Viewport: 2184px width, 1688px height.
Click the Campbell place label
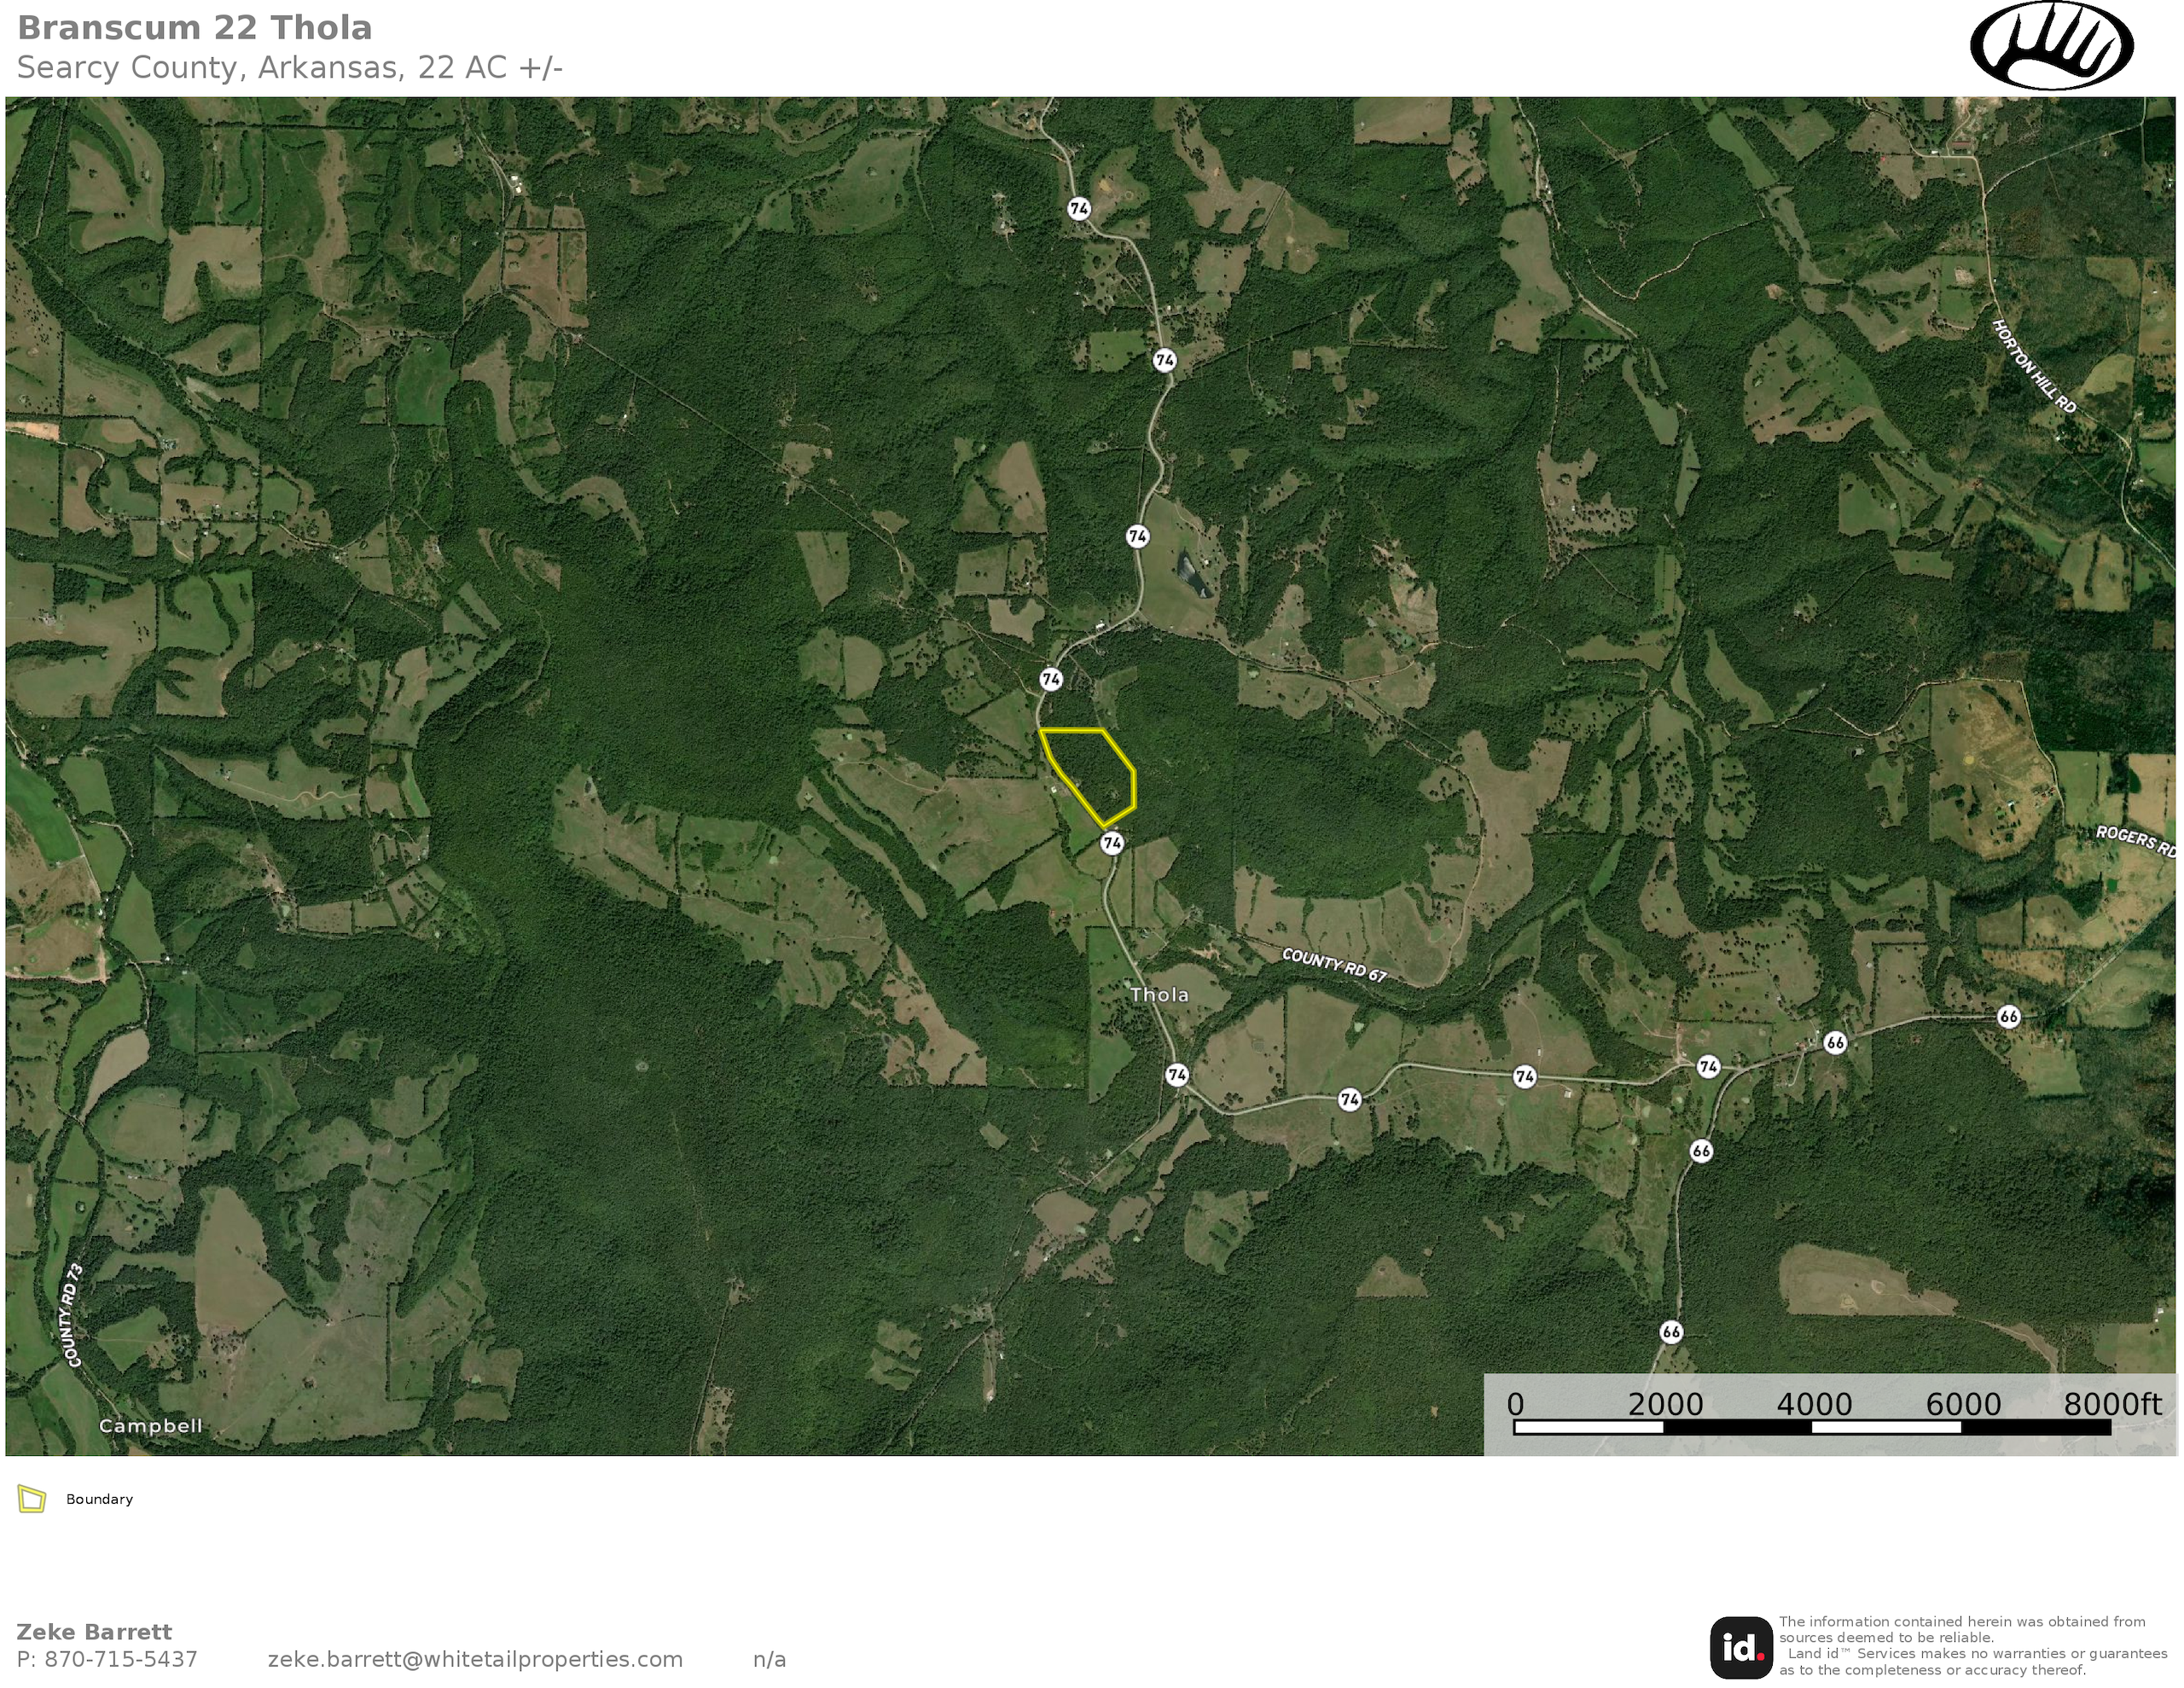tap(151, 1426)
